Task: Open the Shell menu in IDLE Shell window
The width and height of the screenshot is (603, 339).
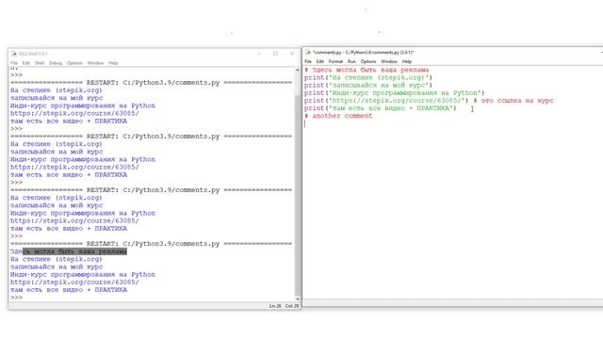Action: [40, 63]
